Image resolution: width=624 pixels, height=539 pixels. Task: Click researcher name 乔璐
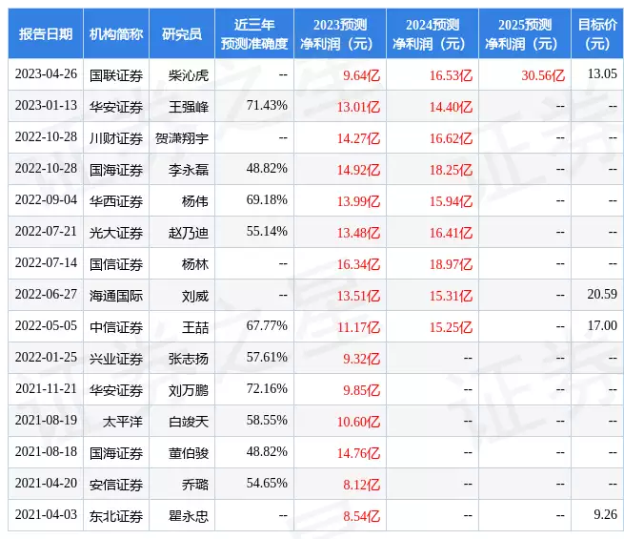tap(195, 485)
